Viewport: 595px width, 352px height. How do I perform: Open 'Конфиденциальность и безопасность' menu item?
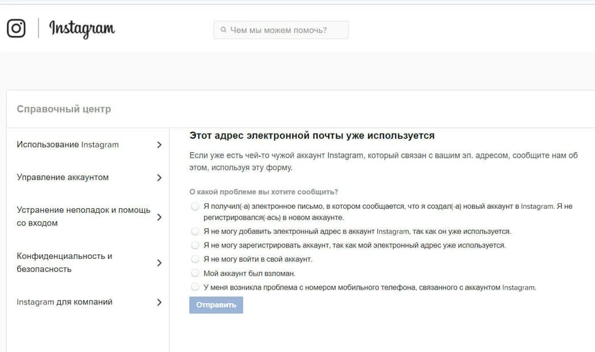point(65,262)
